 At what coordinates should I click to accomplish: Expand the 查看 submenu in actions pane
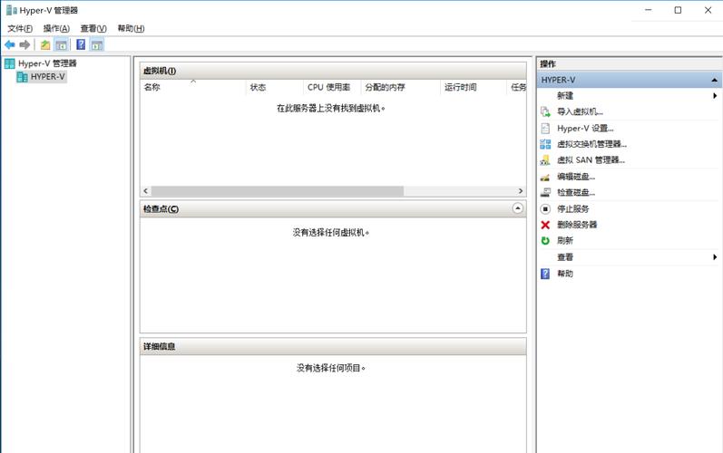tap(715, 257)
